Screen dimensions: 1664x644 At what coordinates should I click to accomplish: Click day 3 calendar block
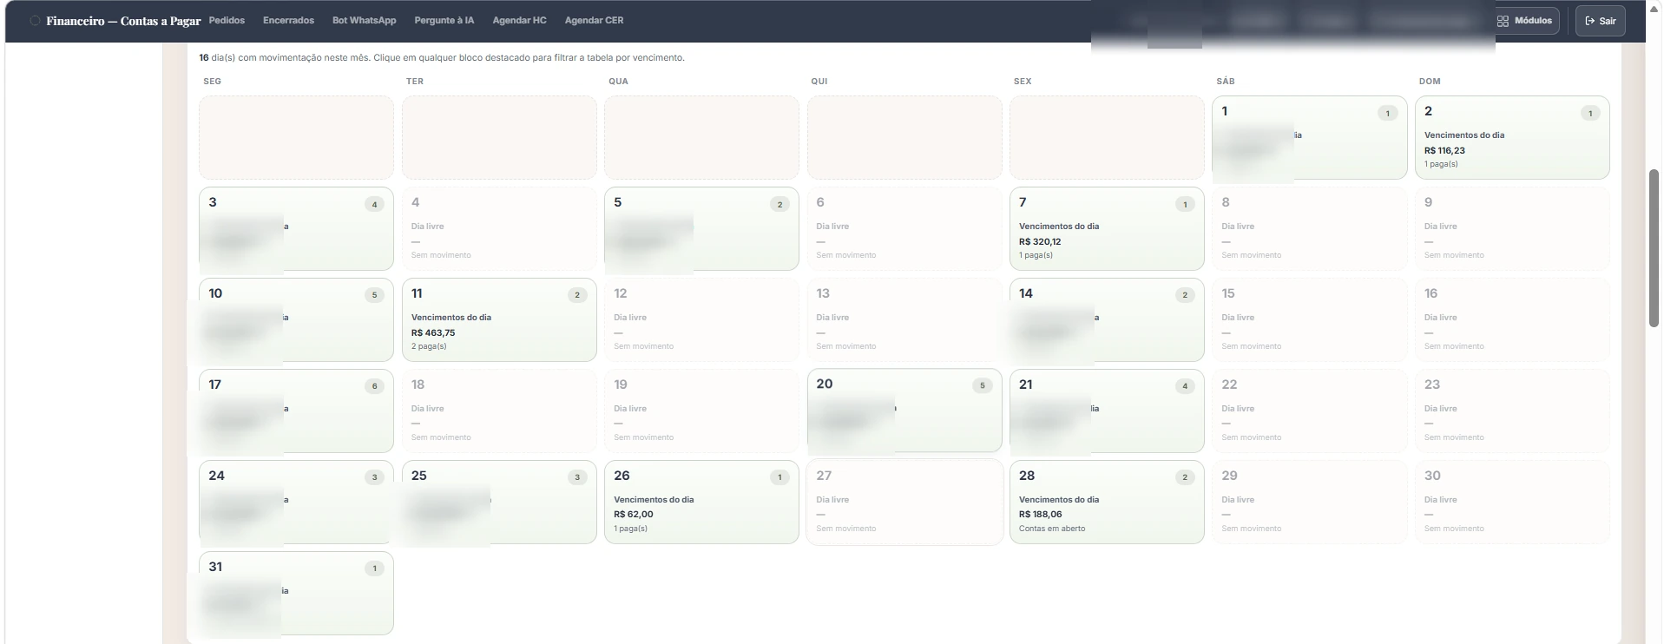(296, 228)
